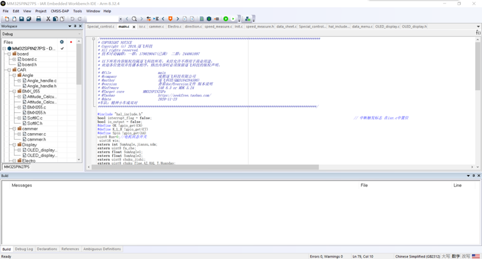Select SoftIIC.h in the file tree
The image size is (482, 259).
tap(34, 123)
